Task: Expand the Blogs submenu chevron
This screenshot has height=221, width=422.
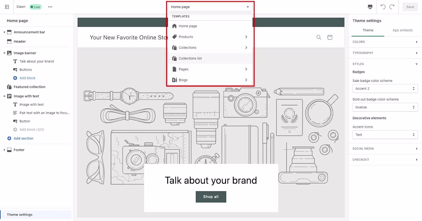Action: 246,80
